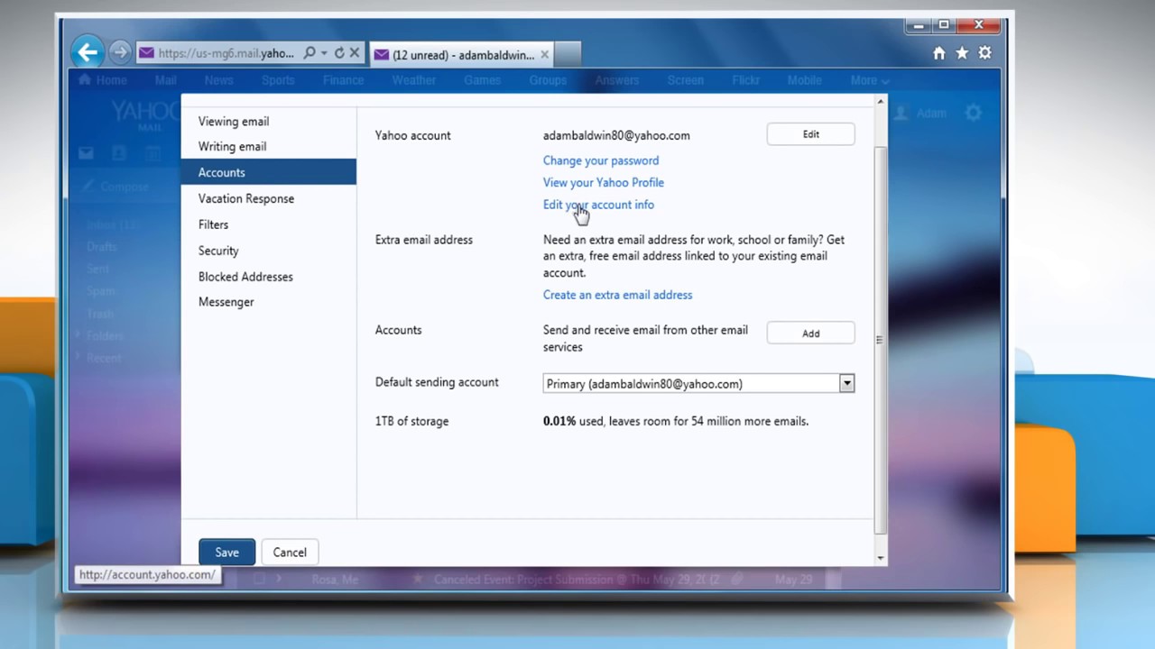Viewport: 1155px width, 649px height.
Task: Click the Mobile link in Yahoo navigation
Action: tap(804, 80)
